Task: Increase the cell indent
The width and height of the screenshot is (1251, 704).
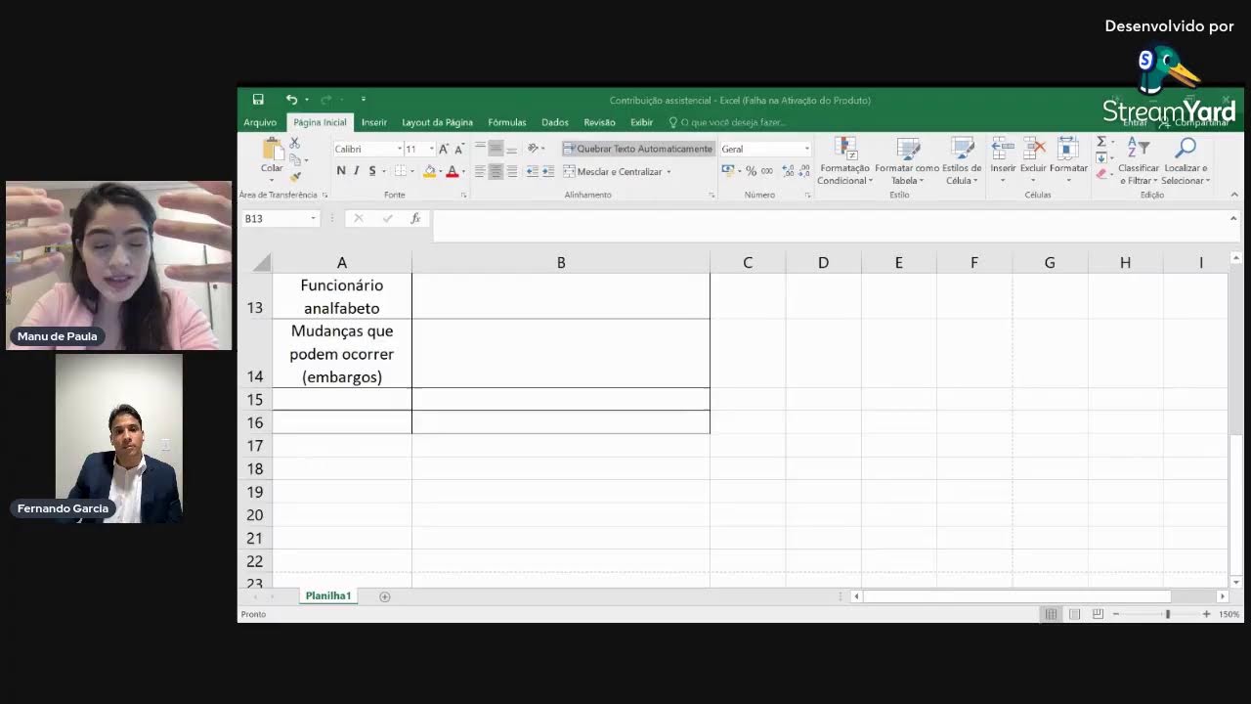Action: coord(547,171)
